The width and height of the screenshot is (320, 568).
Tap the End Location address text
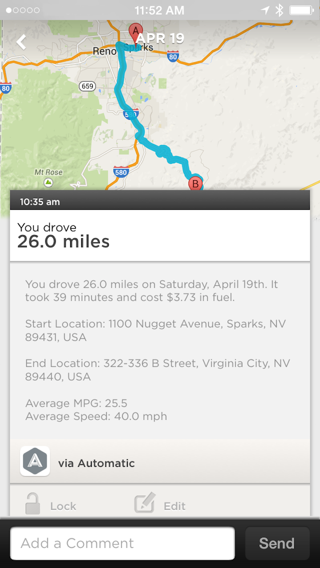(x=158, y=370)
